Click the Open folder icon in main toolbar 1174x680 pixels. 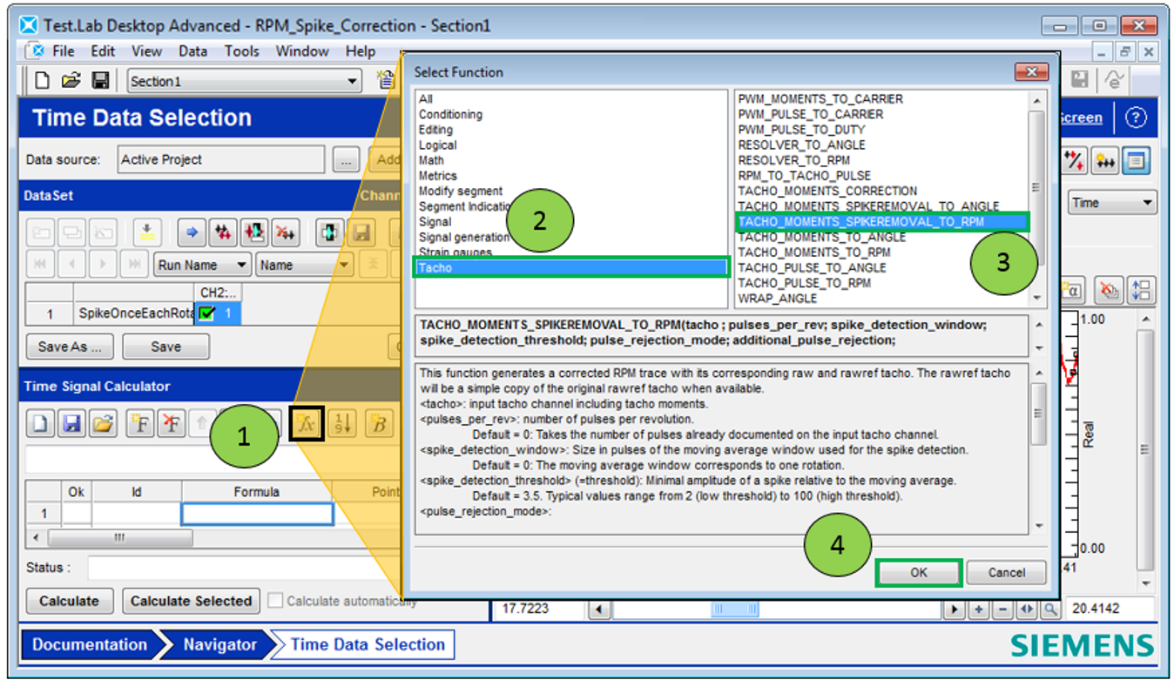pos(71,81)
